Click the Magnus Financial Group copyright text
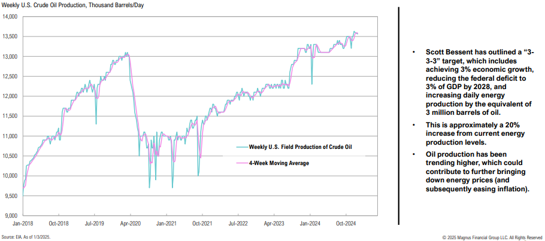The image size is (545, 241). point(492,237)
